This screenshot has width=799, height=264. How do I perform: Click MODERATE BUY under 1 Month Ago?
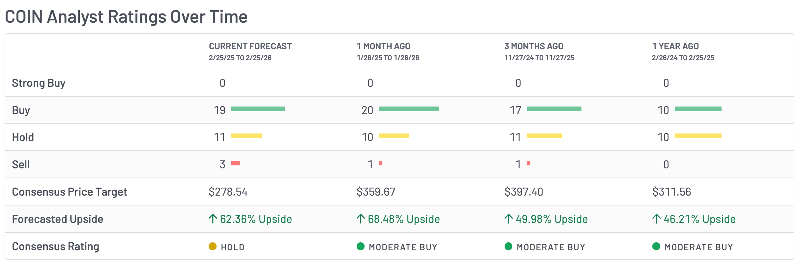pos(403,247)
